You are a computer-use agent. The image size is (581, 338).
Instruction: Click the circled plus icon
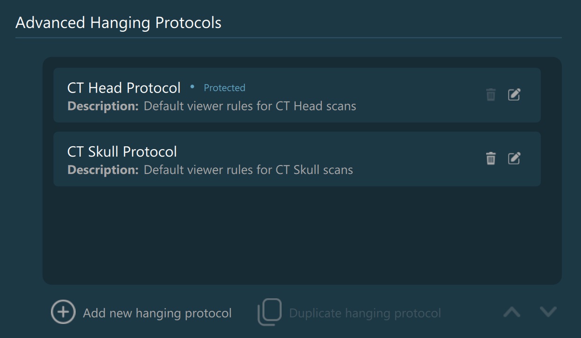pyautogui.click(x=63, y=312)
